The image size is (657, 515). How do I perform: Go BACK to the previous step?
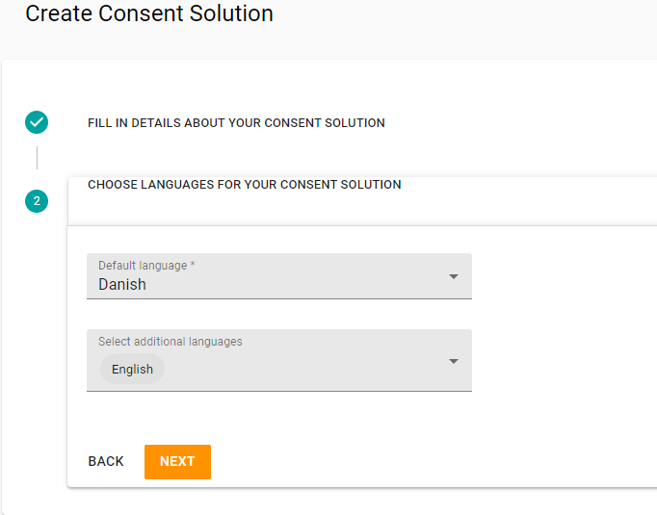(x=106, y=461)
